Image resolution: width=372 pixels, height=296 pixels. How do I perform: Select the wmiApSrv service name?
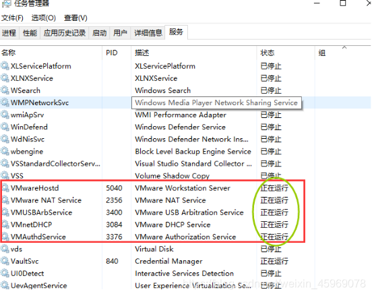pyautogui.click(x=27, y=115)
